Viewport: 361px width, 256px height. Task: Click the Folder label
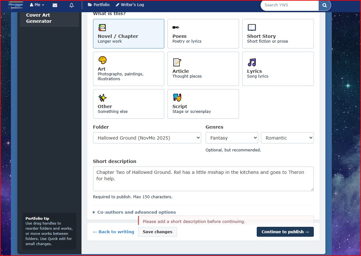coord(101,127)
